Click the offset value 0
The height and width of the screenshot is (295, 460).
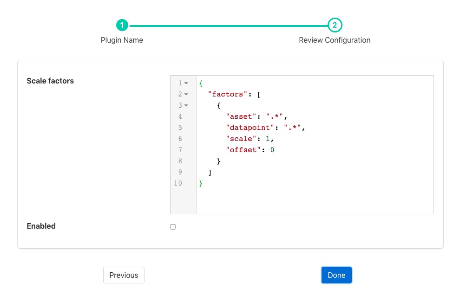272,150
